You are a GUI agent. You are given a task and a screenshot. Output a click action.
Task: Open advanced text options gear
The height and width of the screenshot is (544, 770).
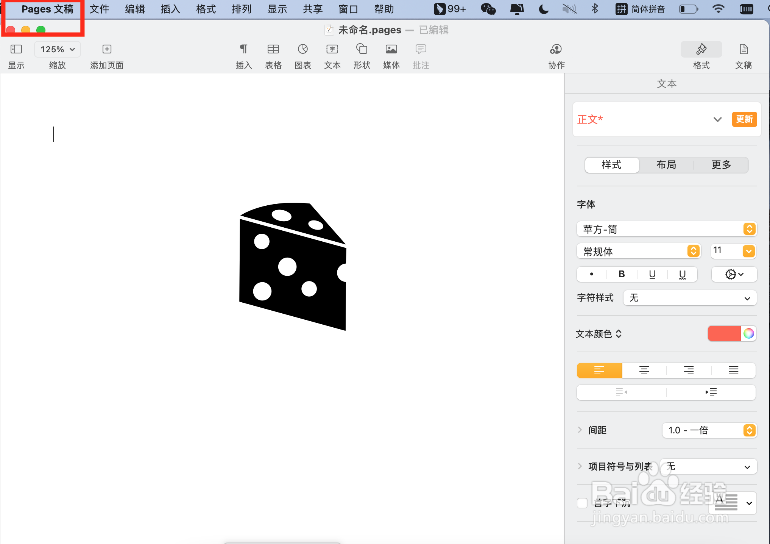pos(734,274)
